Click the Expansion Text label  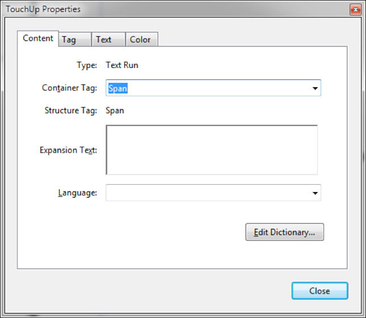[x=68, y=150]
